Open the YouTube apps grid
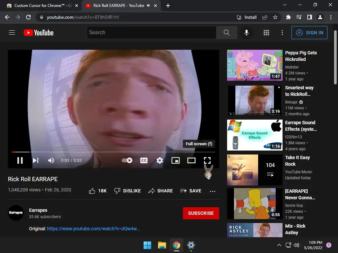The width and height of the screenshot is (338, 253). point(266,33)
